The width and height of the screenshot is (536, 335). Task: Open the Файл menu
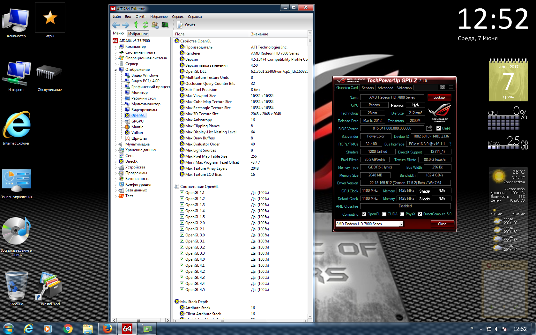coord(116,17)
